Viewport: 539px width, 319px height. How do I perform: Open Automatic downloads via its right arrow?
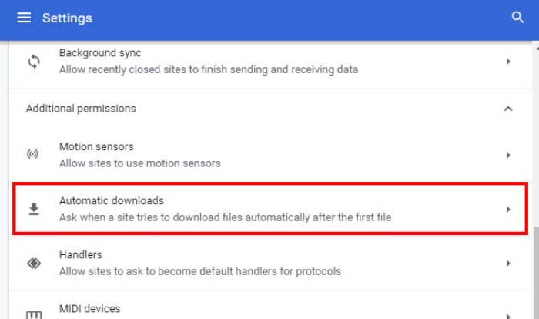pos(508,209)
